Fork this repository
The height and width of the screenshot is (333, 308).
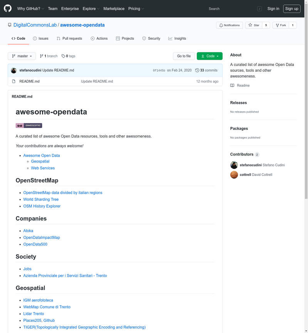(x=281, y=25)
